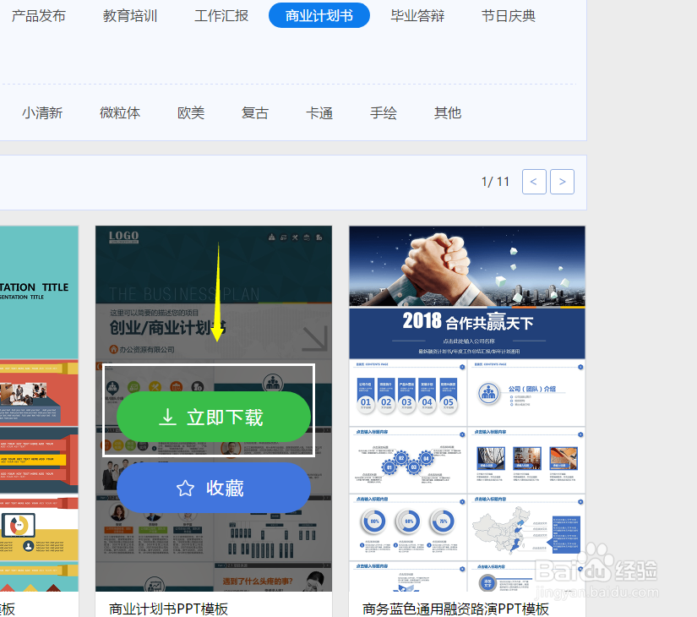Click the green 立即下载 button

point(214,417)
